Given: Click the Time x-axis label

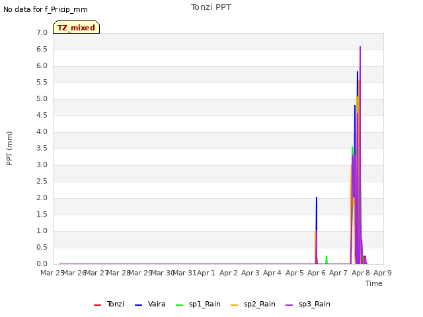Looking at the screenshot, I should (374, 283).
